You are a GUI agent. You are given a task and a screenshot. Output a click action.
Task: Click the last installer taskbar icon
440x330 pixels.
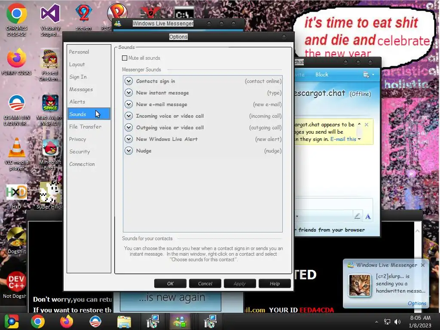pyautogui.click(x=211, y=321)
